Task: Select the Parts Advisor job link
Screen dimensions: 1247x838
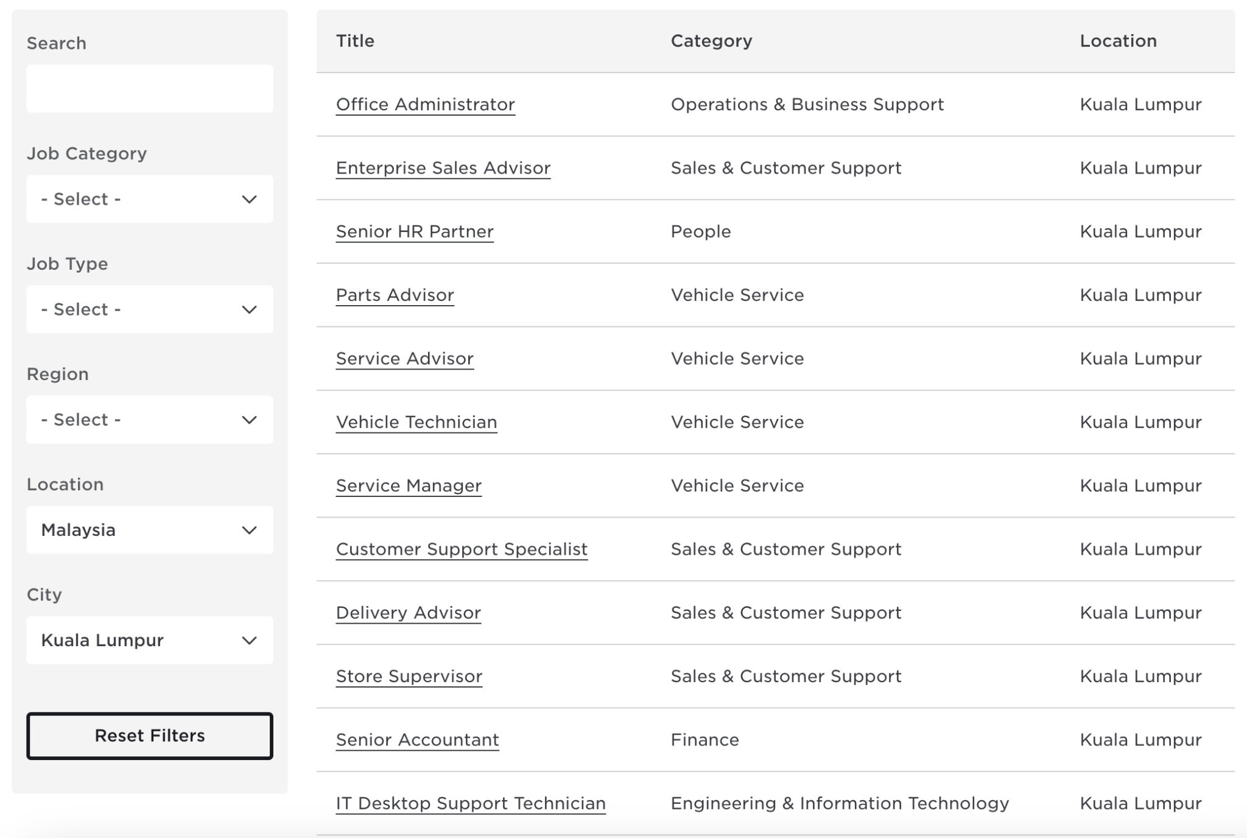Action: click(x=395, y=295)
